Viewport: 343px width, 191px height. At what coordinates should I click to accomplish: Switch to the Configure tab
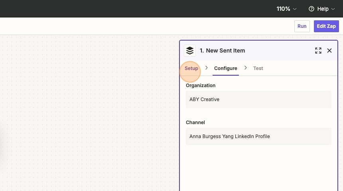(225, 68)
